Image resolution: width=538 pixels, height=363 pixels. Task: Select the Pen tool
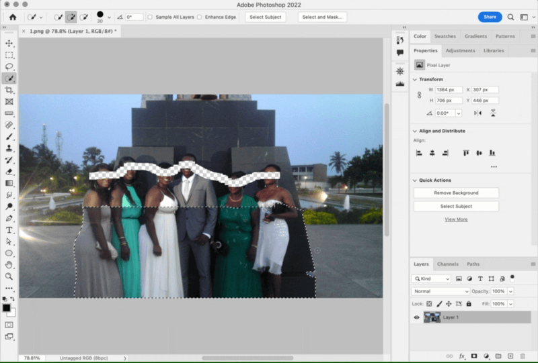[x=9, y=218]
